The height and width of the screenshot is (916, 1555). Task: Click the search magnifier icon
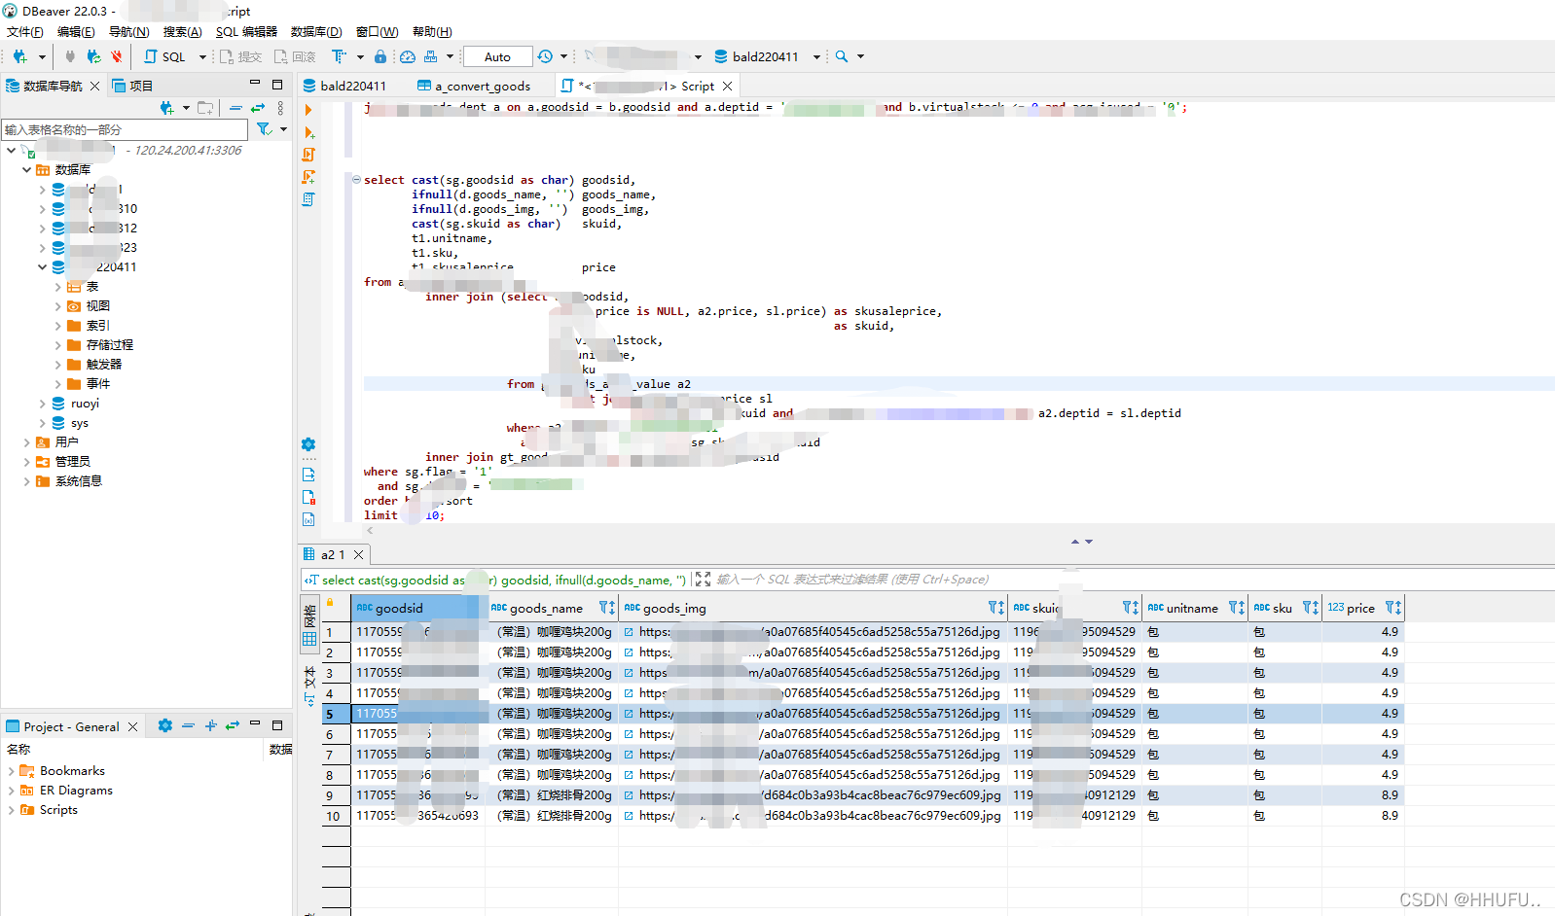point(842,56)
